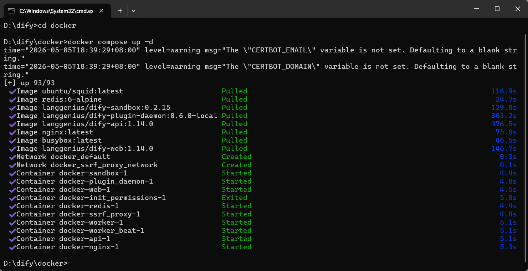The height and width of the screenshot is (271, 528).
Task: Click 'Container docker-plugin_daemon-1' text
Action: tap(85, 181)
